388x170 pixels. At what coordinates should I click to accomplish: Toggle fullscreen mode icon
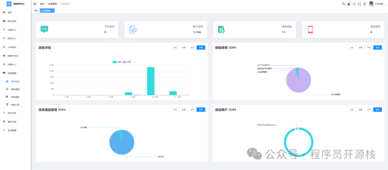359,4
